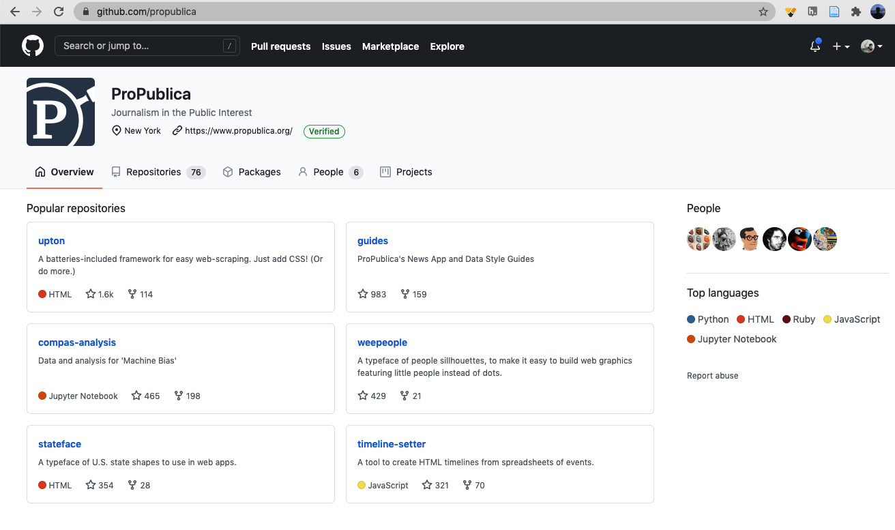Open the upton repository link
This screenshot has width=895, height=530.
[52, 241]
